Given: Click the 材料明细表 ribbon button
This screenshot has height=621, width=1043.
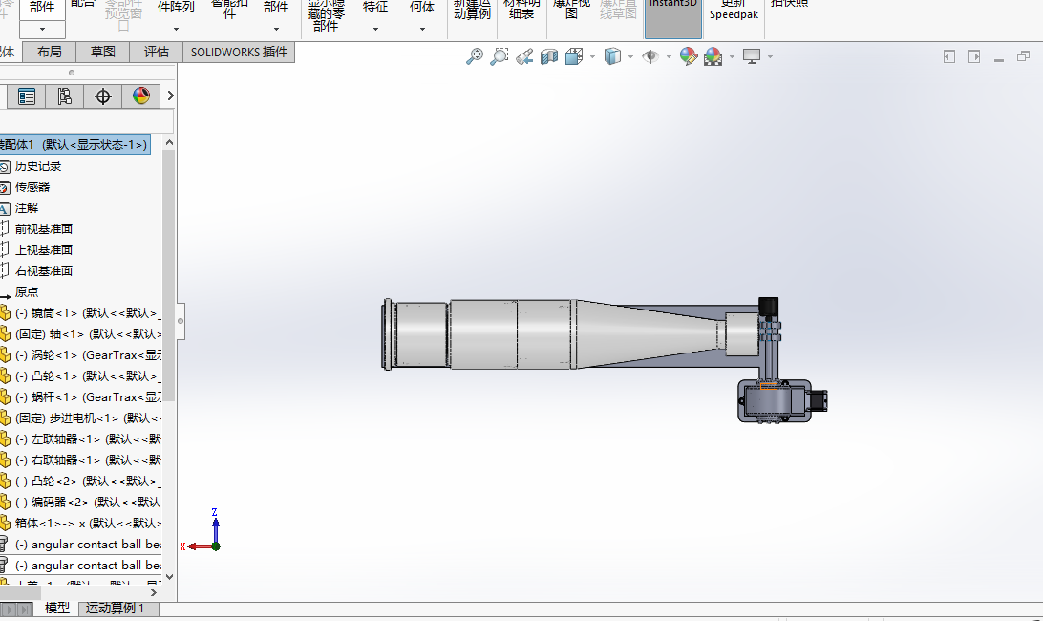Looking at the screenshot, I should pos(521,10).
